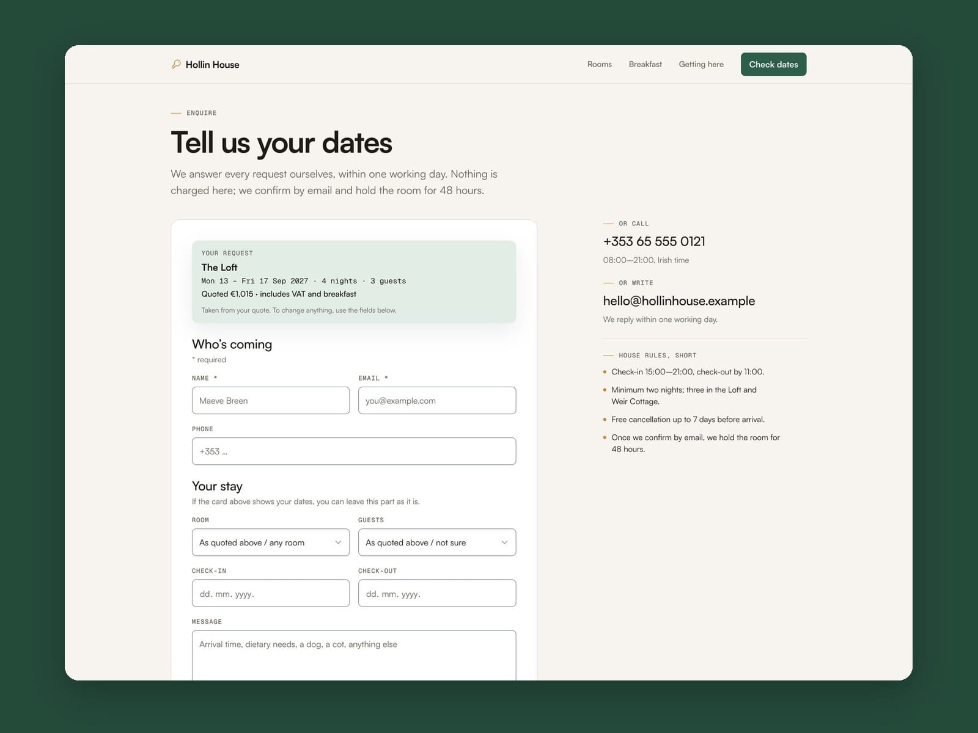
Task: Open the Getting here nav item
Action: (701, 64)
